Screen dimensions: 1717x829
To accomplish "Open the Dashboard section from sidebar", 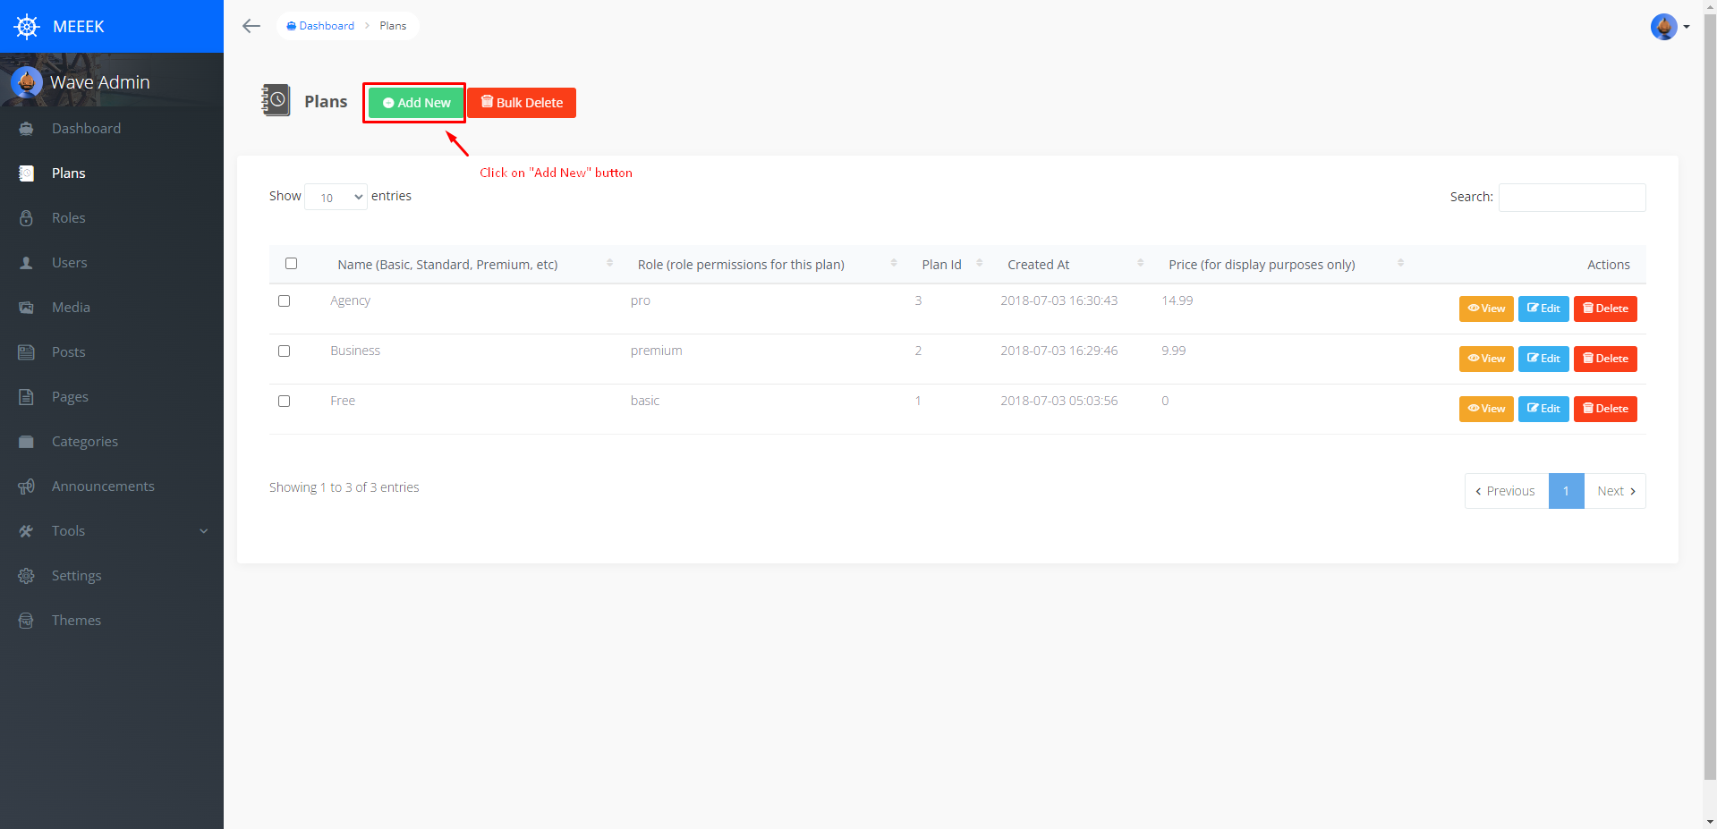I will point(27,128).
